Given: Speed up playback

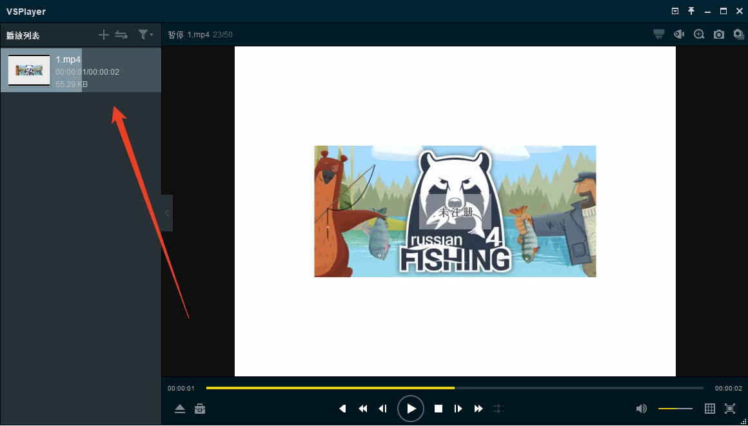Looking at the screenshot, I should tap(478, 409).
